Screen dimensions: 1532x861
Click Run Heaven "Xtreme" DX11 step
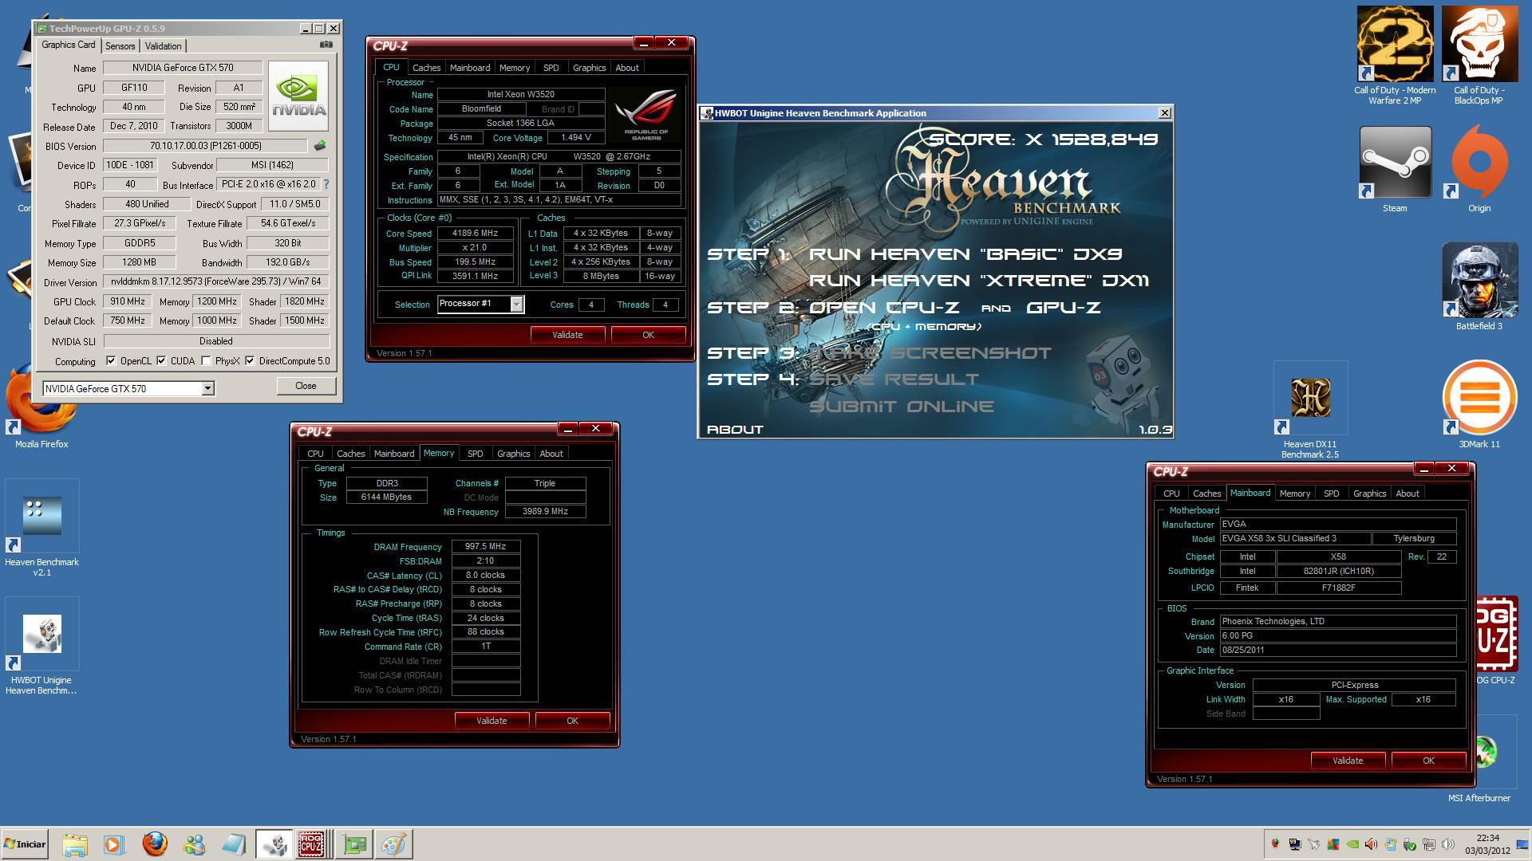(979, 281)
